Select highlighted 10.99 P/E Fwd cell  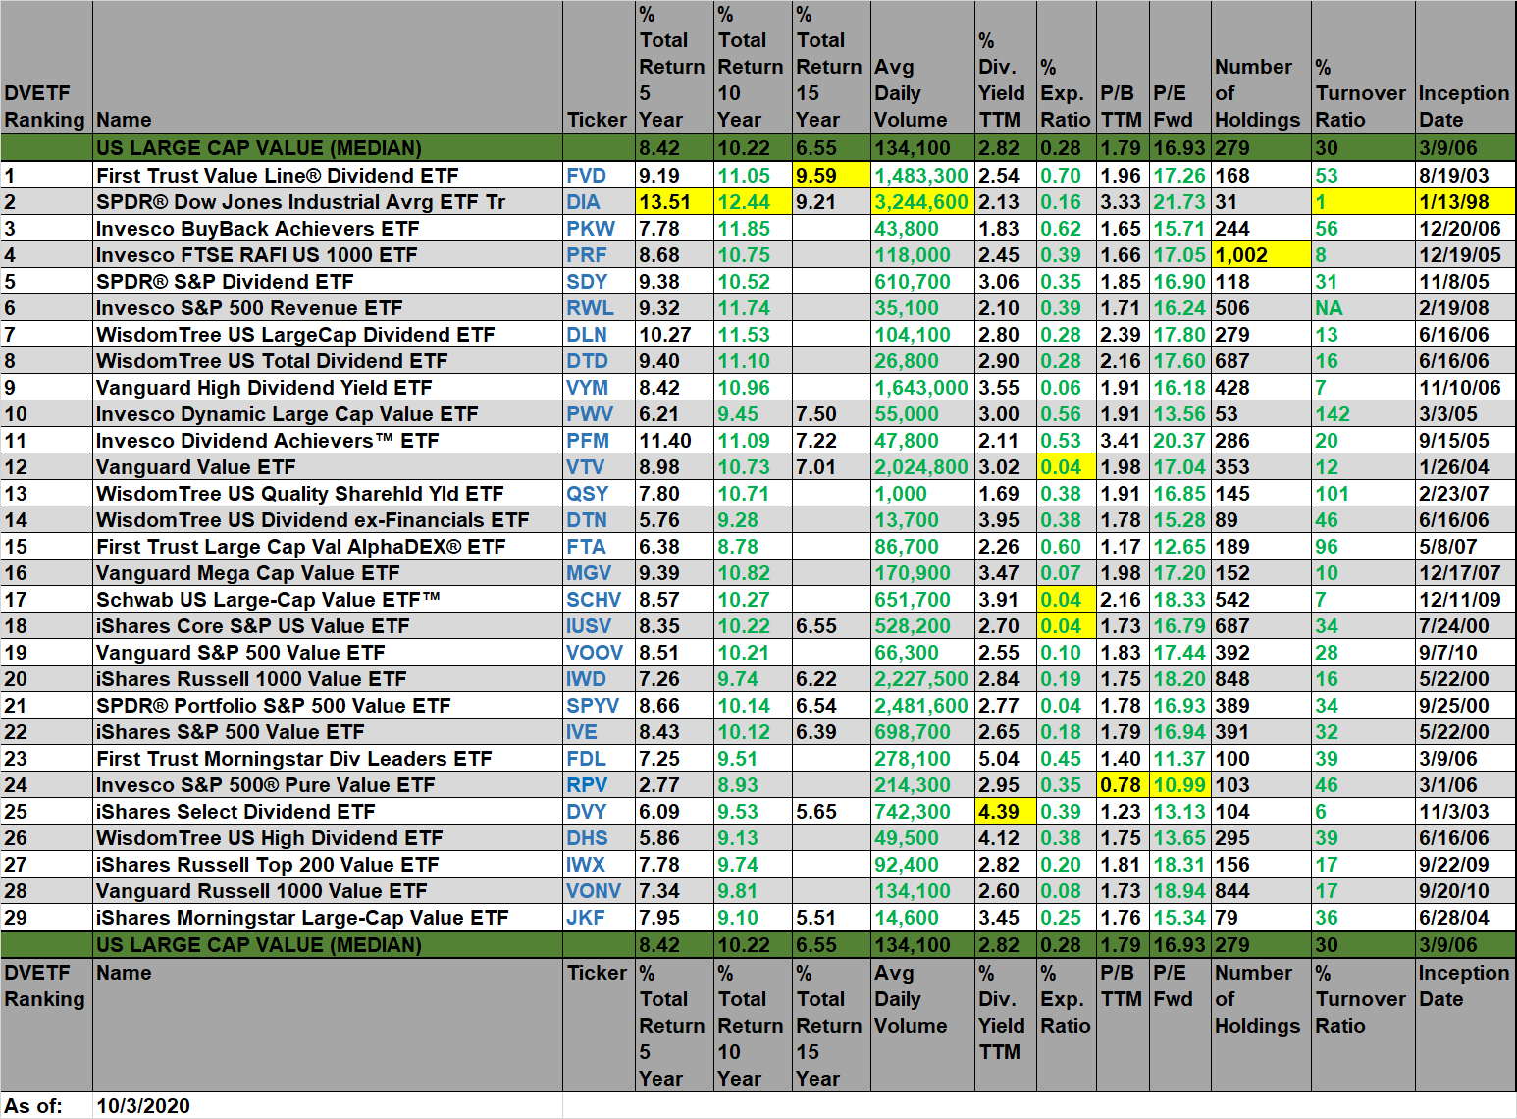point(1181,785)
